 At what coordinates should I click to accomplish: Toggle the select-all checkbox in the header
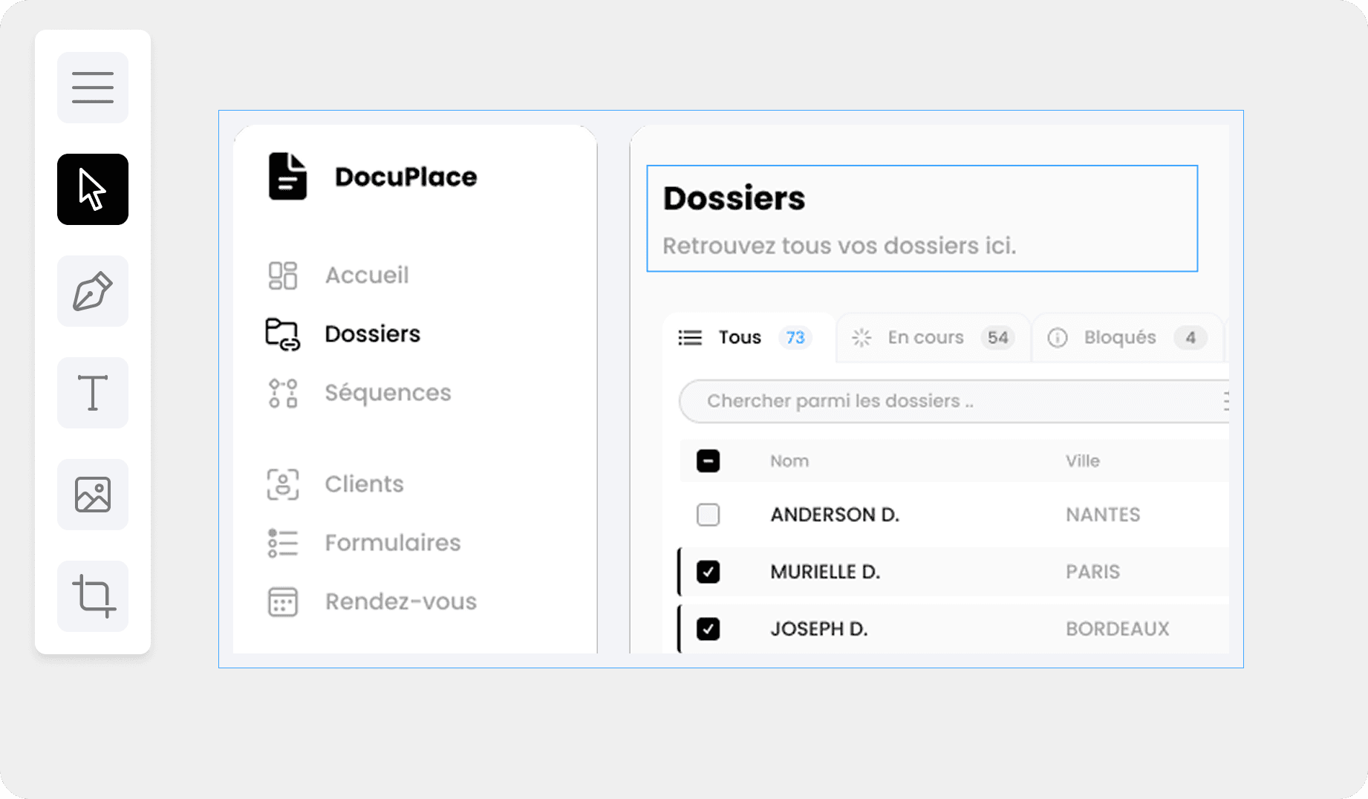[x=709, y=461]
